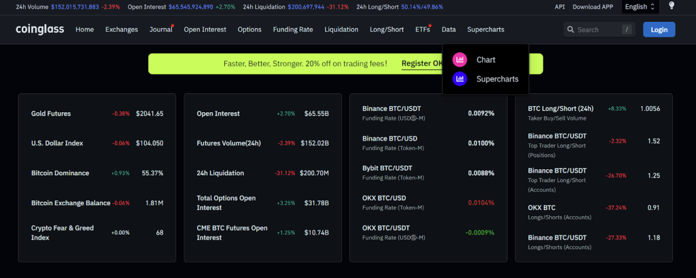
Task: Open the Long/Short menu
Action: click(387, 29)
